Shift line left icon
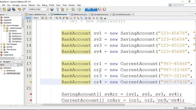Image resolution: width=196 pixels, height=110 pixels. 86,18
